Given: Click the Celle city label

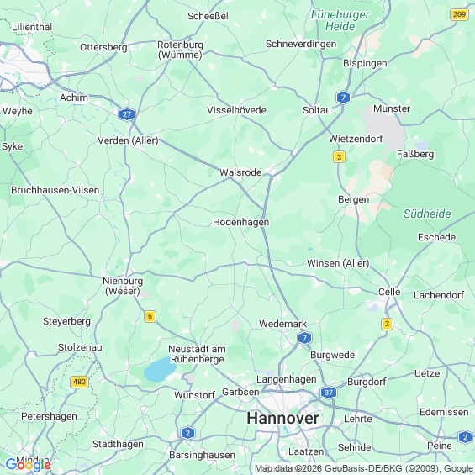Looking at the screenshot, I should 389,292.
